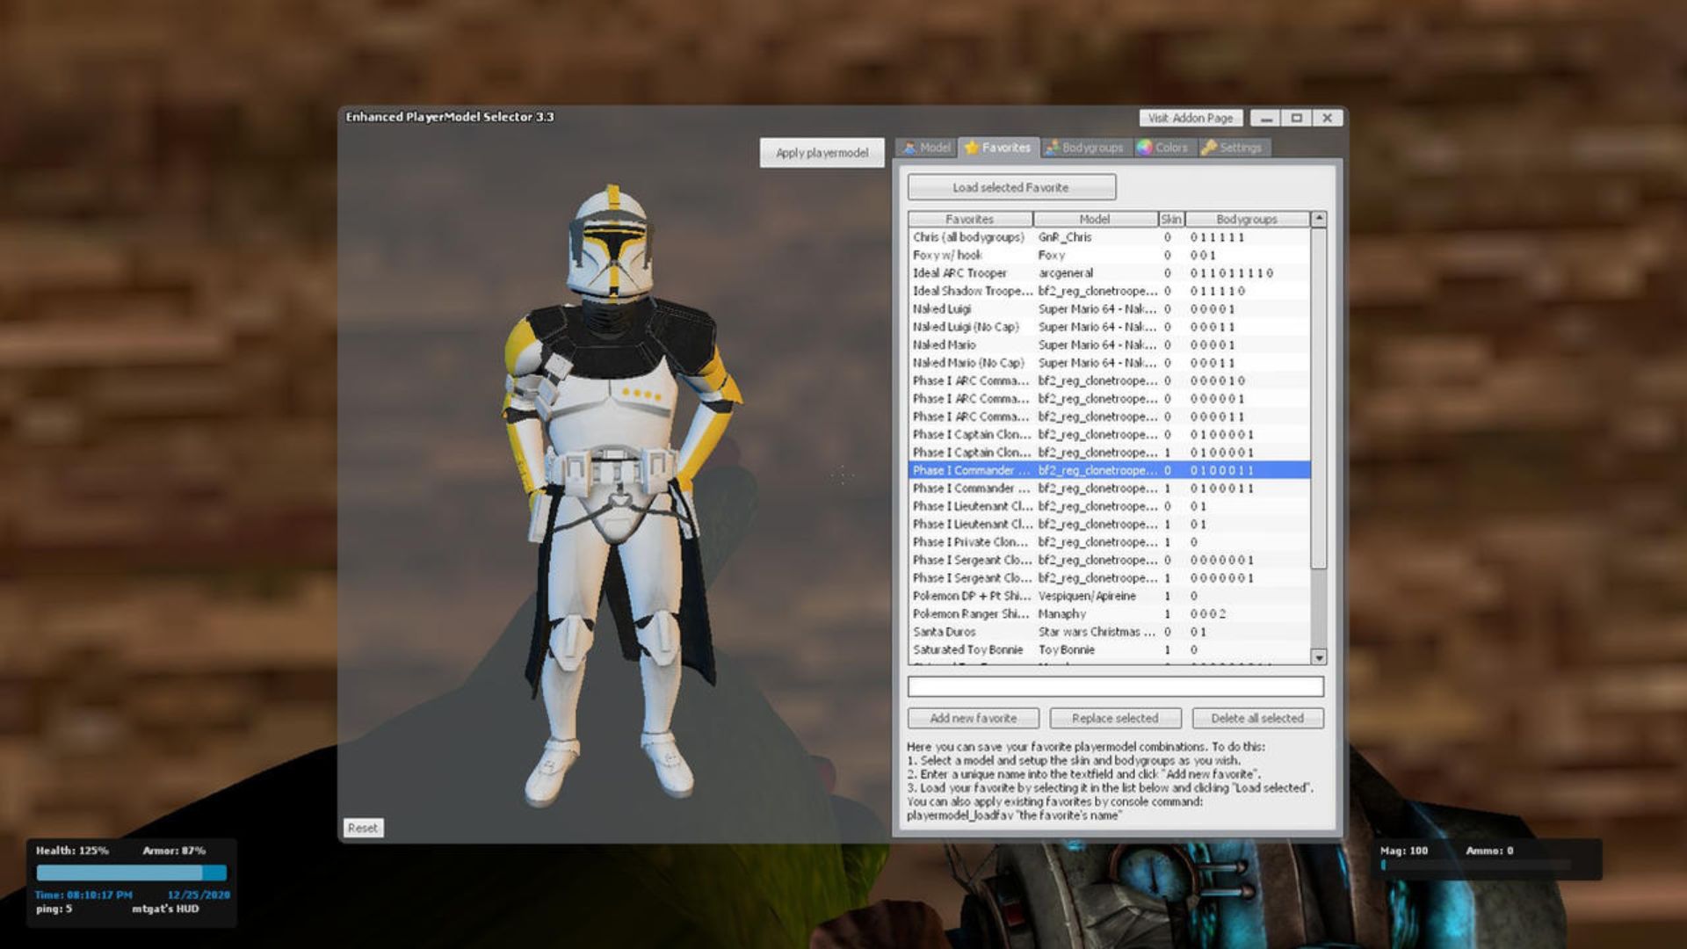Screen dimensions: 1687x949
Task: Click the favorite name text field
Action: 1114,686
